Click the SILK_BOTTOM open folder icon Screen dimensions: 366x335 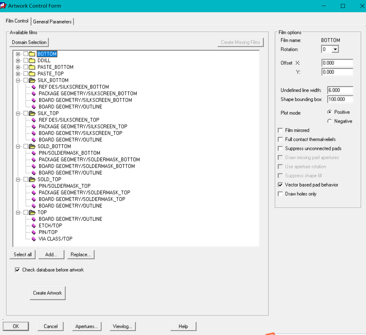(32, 80)
